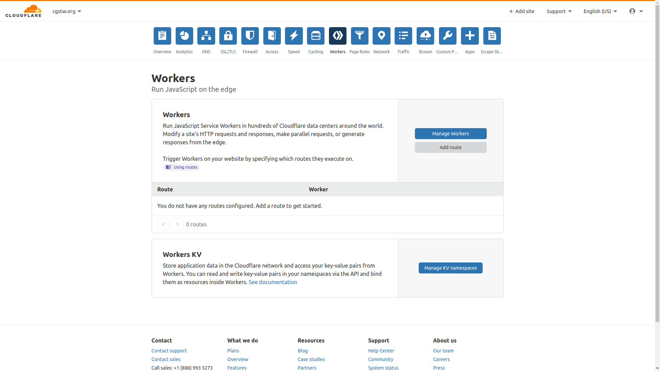Click the Using routes help badge
Viewport: 660px width, 371px height.
point(181,167)
